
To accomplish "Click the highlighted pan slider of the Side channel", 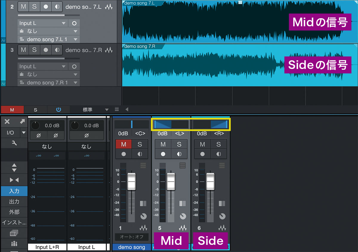I will click(x=210, y=124).
